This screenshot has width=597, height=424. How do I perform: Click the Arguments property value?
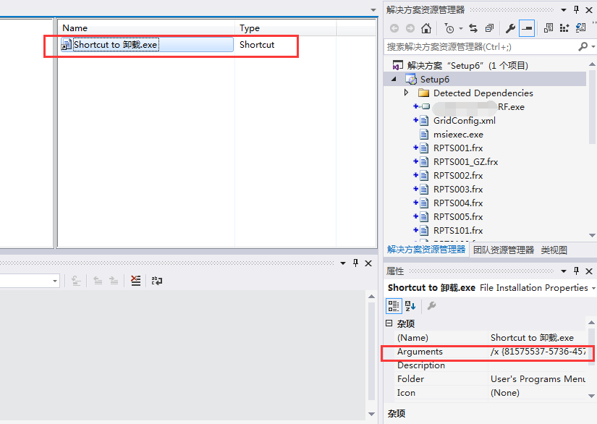(x=537, y=352)
